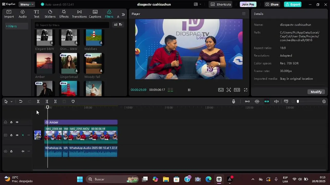330x185 pixels.
Task: Click the Split tool in timeline toolbar
Action: pyautogui.click(x=38, y=101)
